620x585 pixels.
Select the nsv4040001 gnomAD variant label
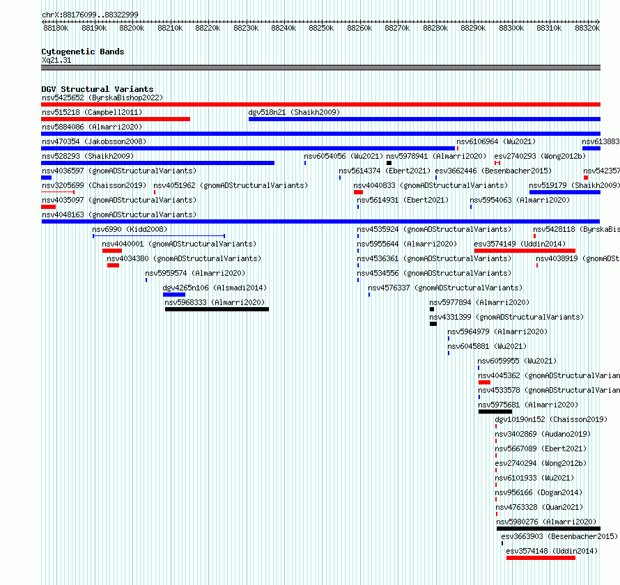tap(179, 244)
